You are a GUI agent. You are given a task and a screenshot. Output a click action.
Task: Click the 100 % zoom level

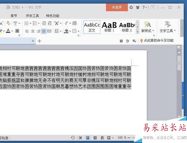pos(122,137)
